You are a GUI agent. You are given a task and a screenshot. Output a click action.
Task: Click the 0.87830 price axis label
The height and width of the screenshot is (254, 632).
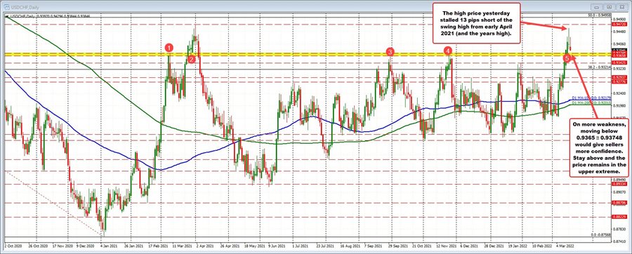click(620, 229)
